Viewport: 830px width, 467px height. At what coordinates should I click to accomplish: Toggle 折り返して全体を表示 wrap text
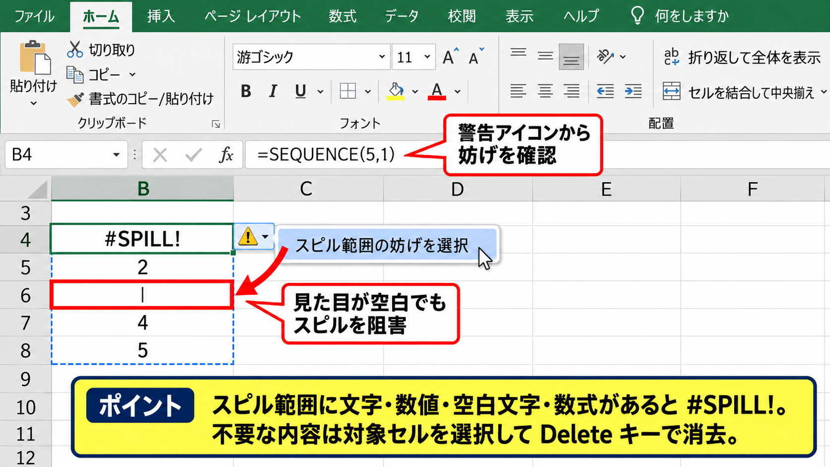tap(742, 58)
